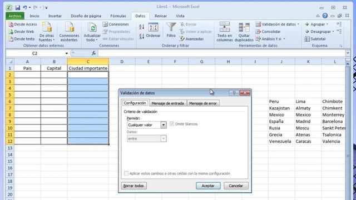This screenshot has width=356, height=200.
Task: Select the Mensaje de entrada tab
Action: click(168, 103)
